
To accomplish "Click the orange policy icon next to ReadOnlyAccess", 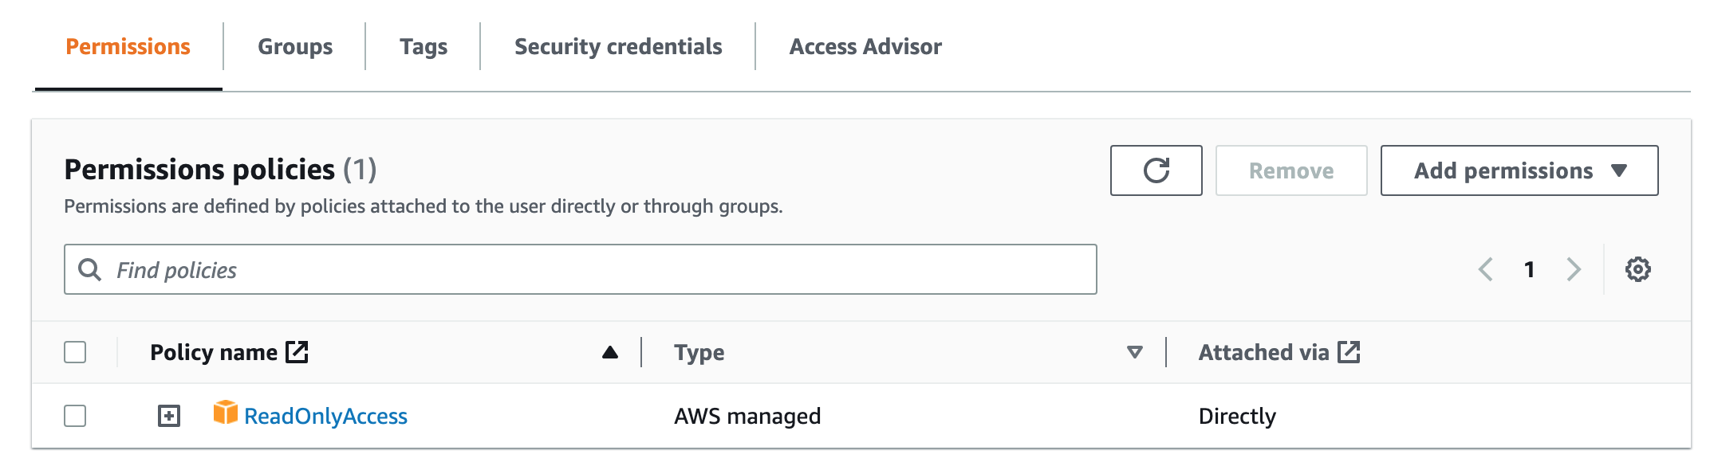I will pos(226,412).
